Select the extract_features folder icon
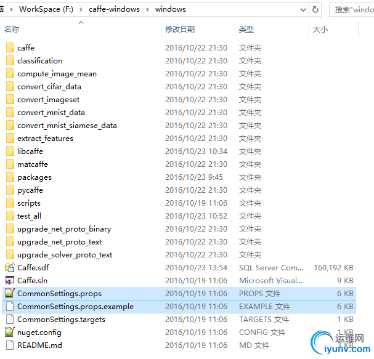The width and height of the screenshot is (374, 359). pyautogui.click(x=10, y=139)
